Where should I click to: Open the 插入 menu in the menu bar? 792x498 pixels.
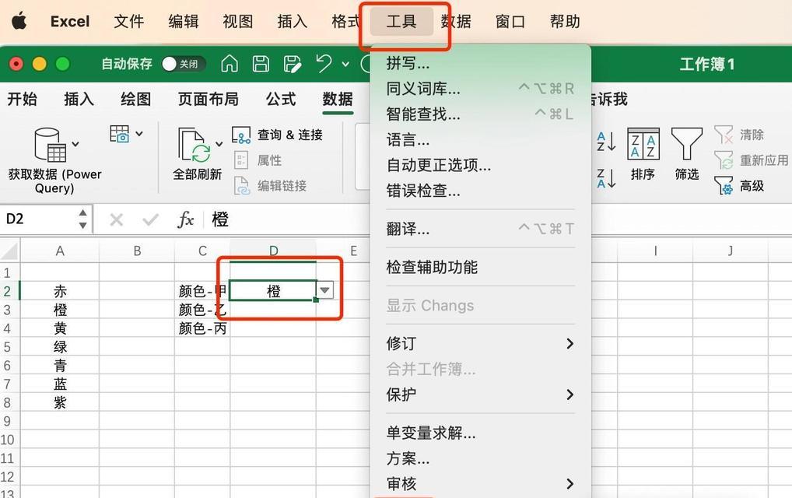click(x=293, y=21)
